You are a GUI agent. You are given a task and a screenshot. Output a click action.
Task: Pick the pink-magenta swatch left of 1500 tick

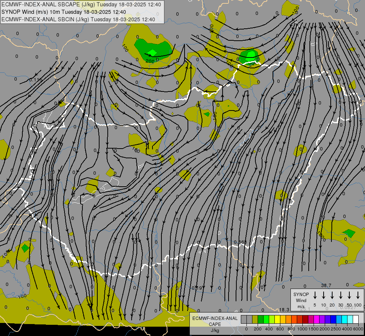pyautogui.click(x=311, y=320)
